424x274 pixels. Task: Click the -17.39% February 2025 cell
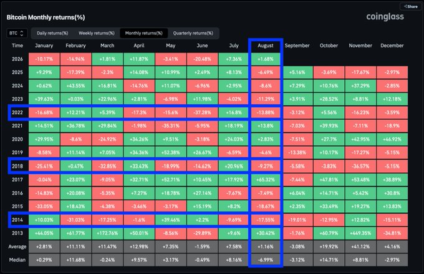75,72
